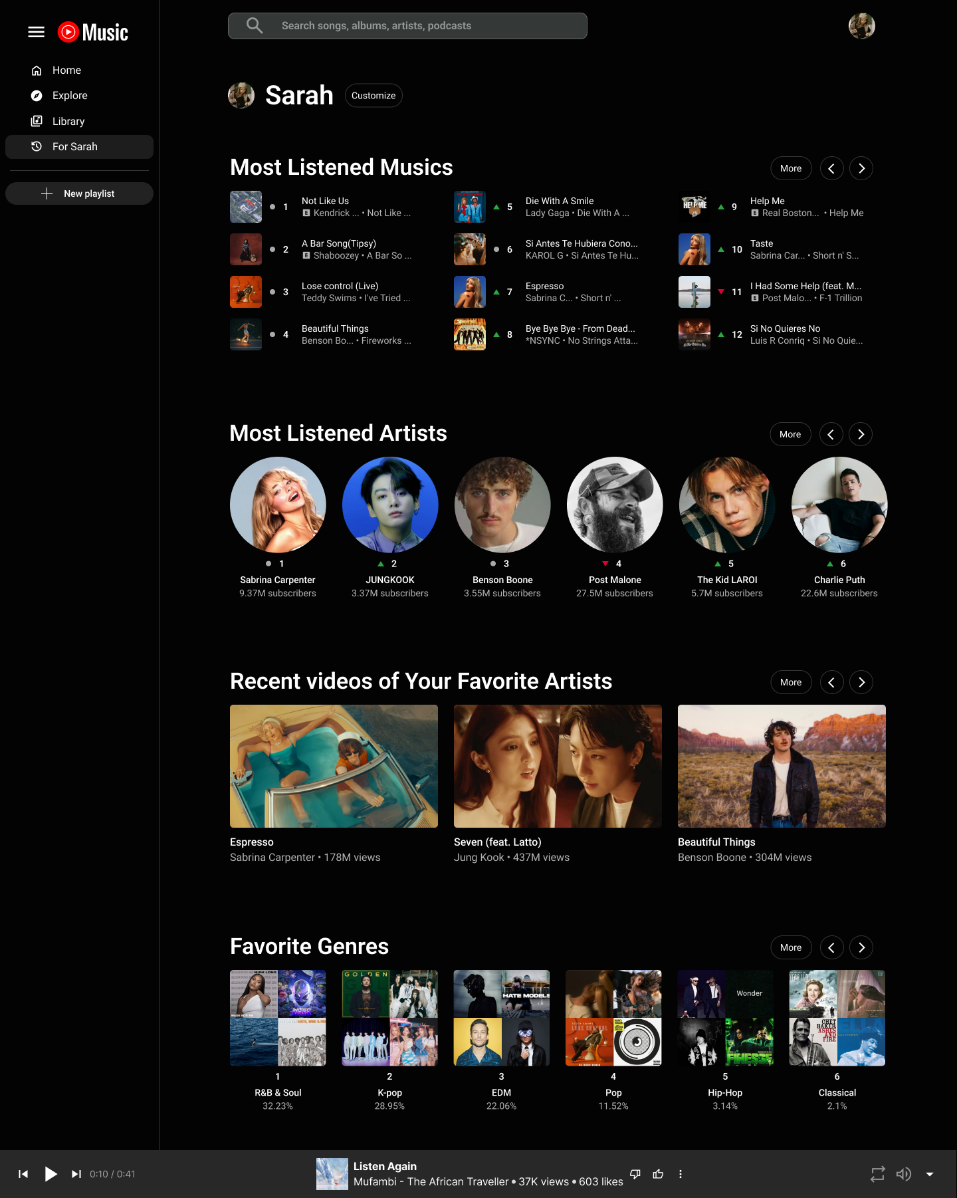The width and height of the screenshot is (957, 1198).
Task: Click More for Most Listened Artists
Action: 790,434
